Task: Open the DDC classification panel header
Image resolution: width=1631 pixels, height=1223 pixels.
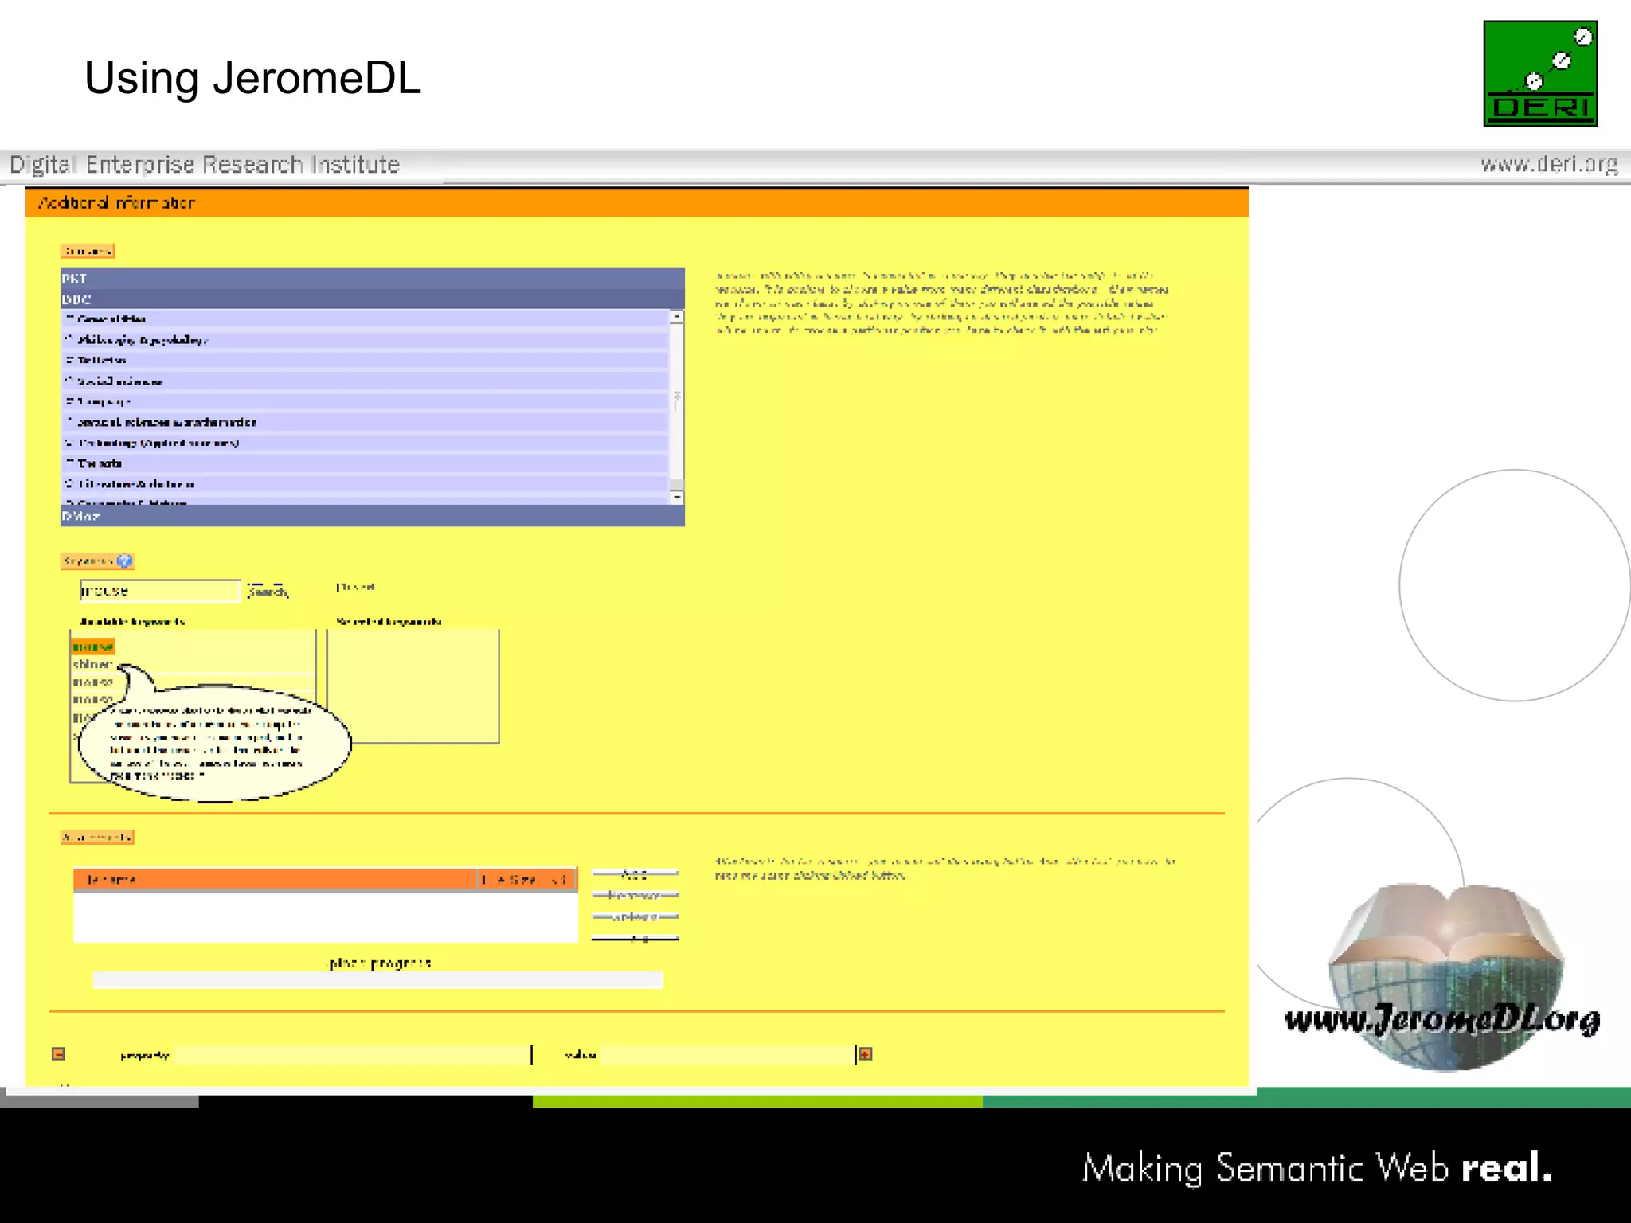Action: (373, 299)
